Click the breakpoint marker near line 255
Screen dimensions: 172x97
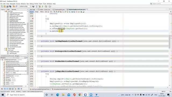[x=33, y=19]
